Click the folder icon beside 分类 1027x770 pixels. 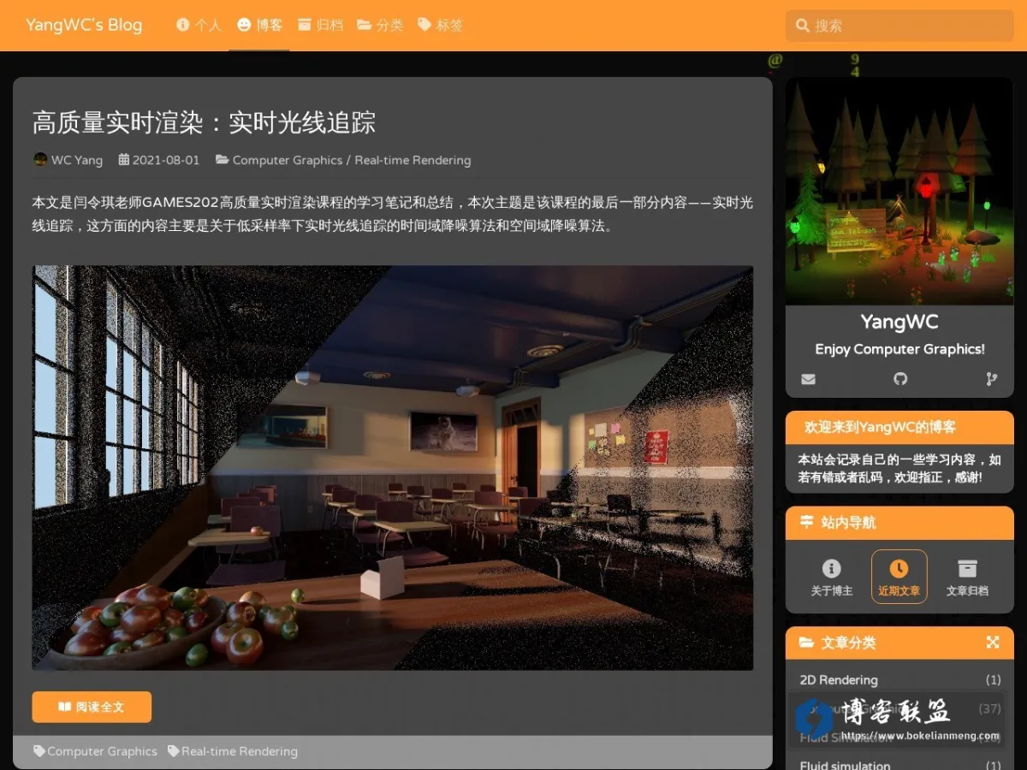[x=365, y=25]
